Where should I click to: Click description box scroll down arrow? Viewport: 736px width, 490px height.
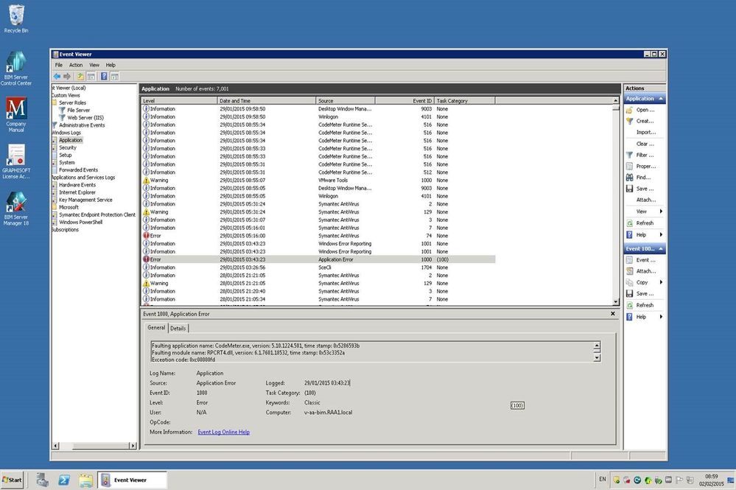tap(597, 358)
